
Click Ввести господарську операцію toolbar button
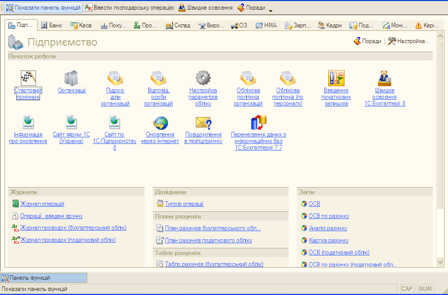click(129, 8)
